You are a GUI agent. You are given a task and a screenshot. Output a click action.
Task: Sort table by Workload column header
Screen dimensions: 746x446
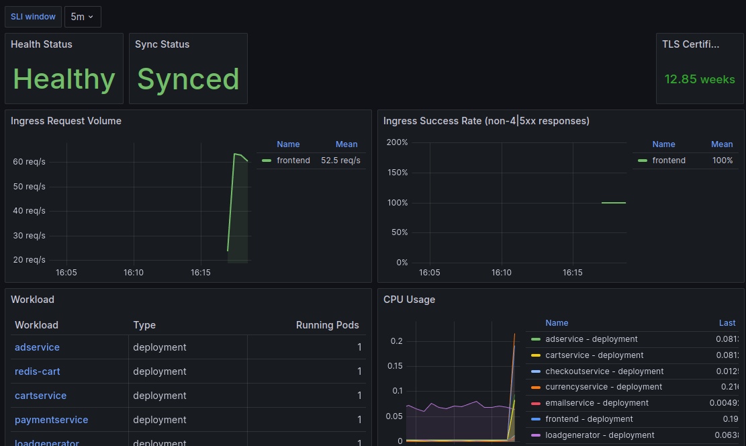tap(36, 325)
